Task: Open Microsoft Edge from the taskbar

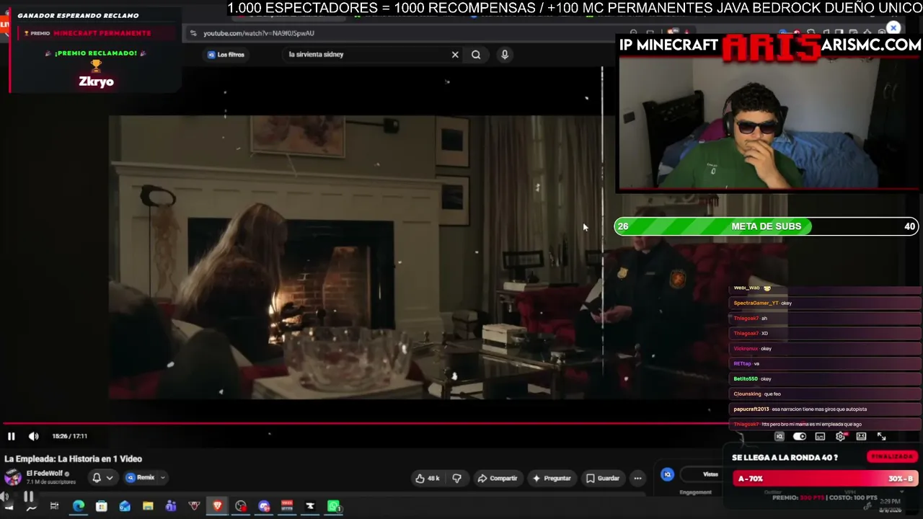Action: click(78, 506)
